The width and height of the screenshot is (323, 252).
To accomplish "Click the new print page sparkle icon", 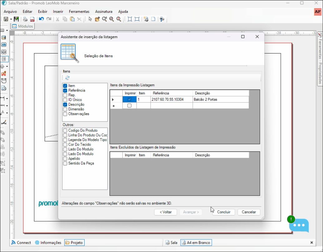I will (146, 19).
